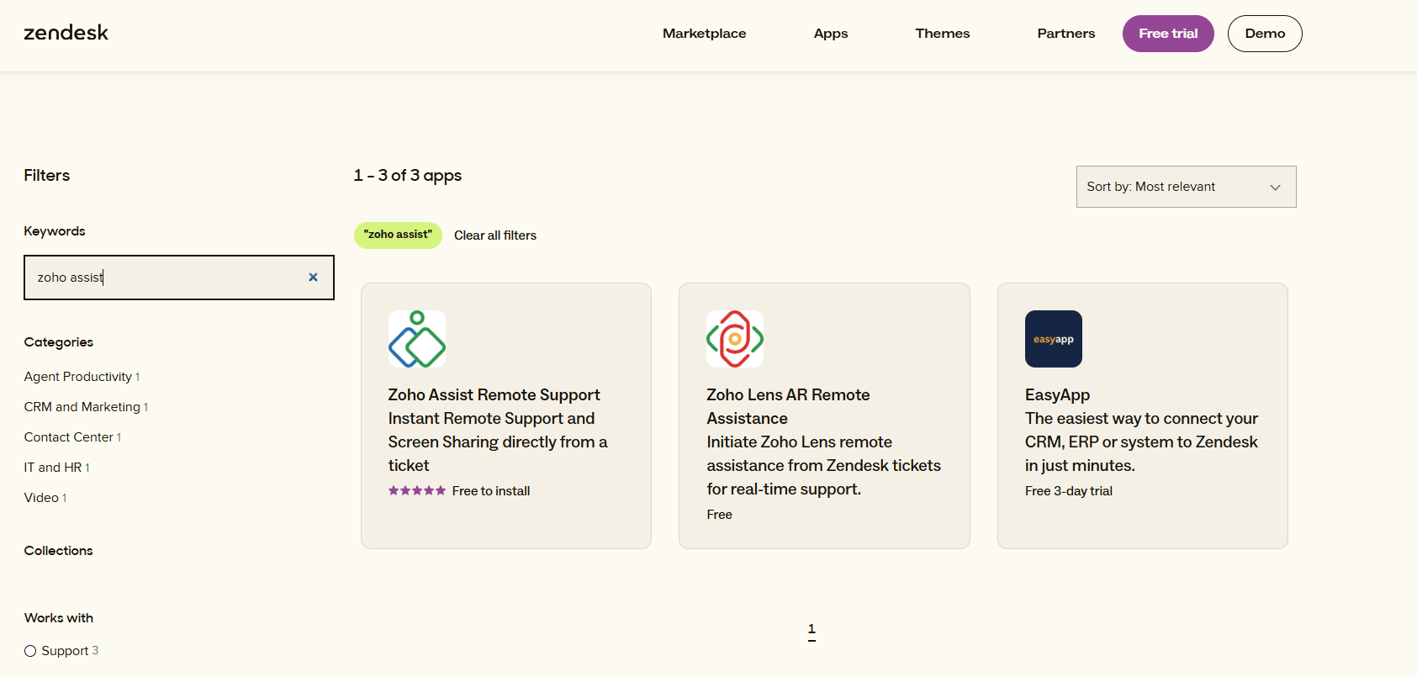Click in the Keywords search field
This screenshot has height=677, width=1417.
coord(168,278)
